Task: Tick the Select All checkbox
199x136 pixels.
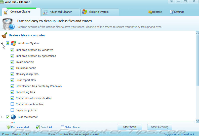Action: click(x=38, y=127)
